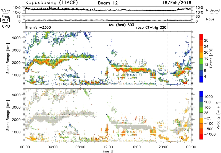Click the Slant Range label of power panel

pos(8,58)
